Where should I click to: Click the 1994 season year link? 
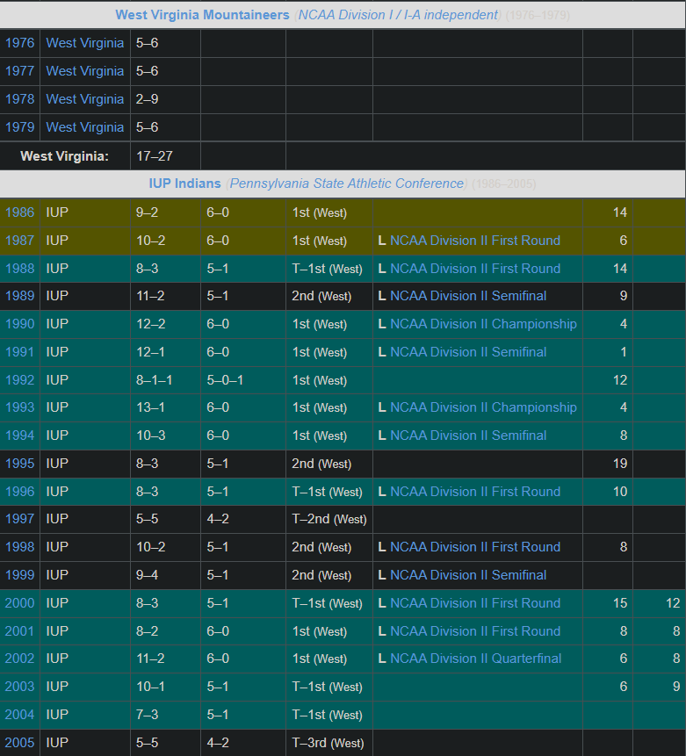point(20,436)
